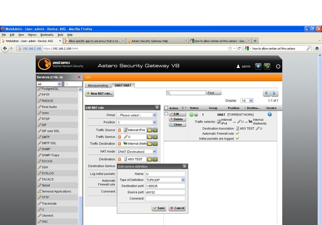Image resolution: width=322 pixels, height=225 pixels.
Task: Click Clone button for rule 1
Action: click(177, 125)
